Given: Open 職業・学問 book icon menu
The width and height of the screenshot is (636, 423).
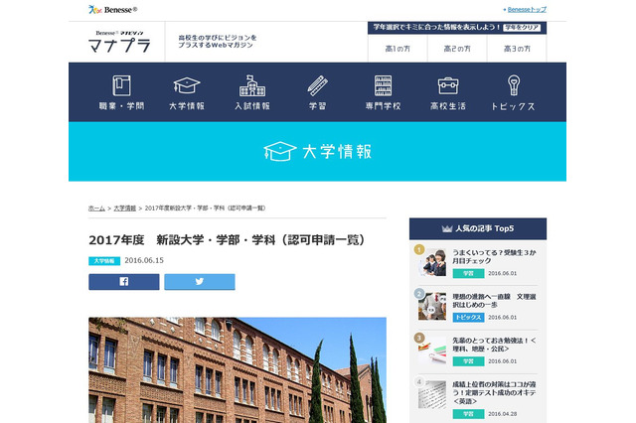Looking at the screenshot, I should pyautogui.click(x=121, y=85).
